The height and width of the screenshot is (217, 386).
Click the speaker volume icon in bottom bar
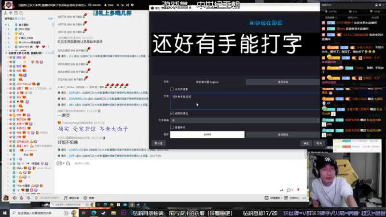[x=14, y=198]
